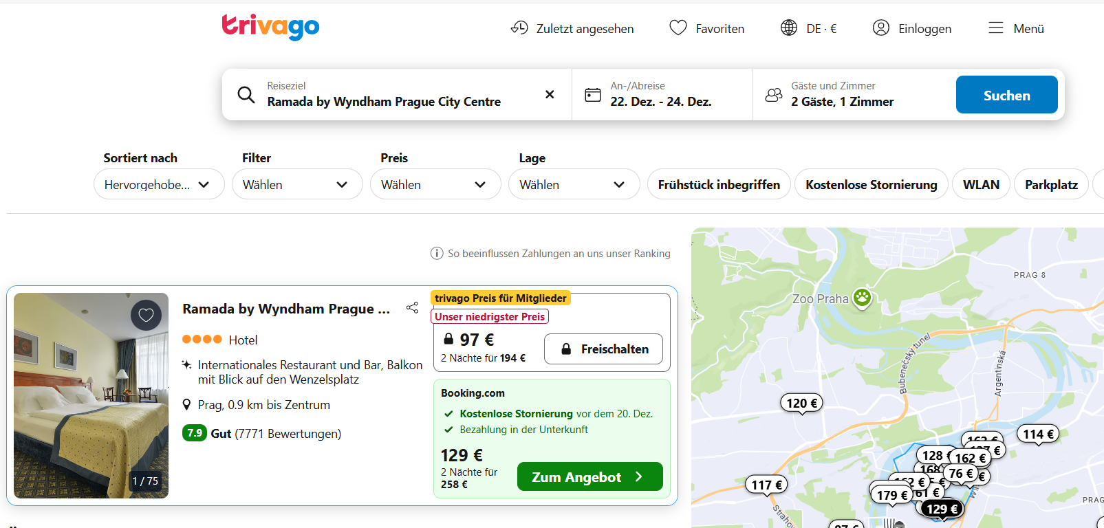Save hotel with heart icon on photo
1104x528 pixels.
click(146, 316)
